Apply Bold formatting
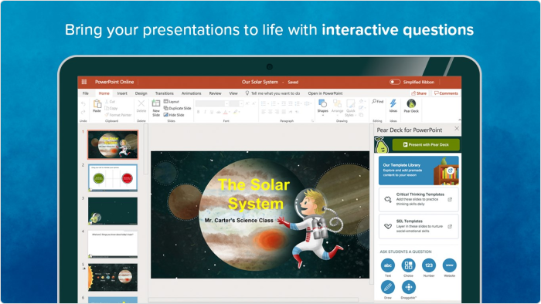The image size is (541, 304). pos(198,112)
